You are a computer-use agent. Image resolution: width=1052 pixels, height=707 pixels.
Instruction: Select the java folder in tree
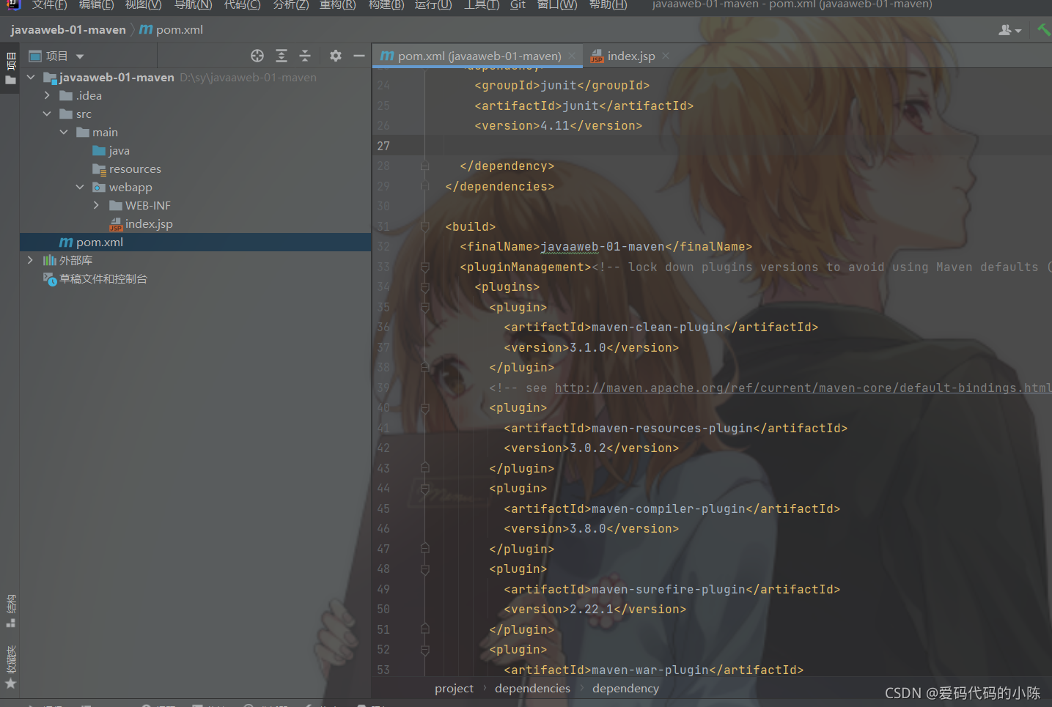click(x=111, y=150)
